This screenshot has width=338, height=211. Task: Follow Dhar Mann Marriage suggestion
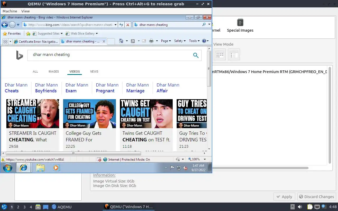[x=138, y=88]
